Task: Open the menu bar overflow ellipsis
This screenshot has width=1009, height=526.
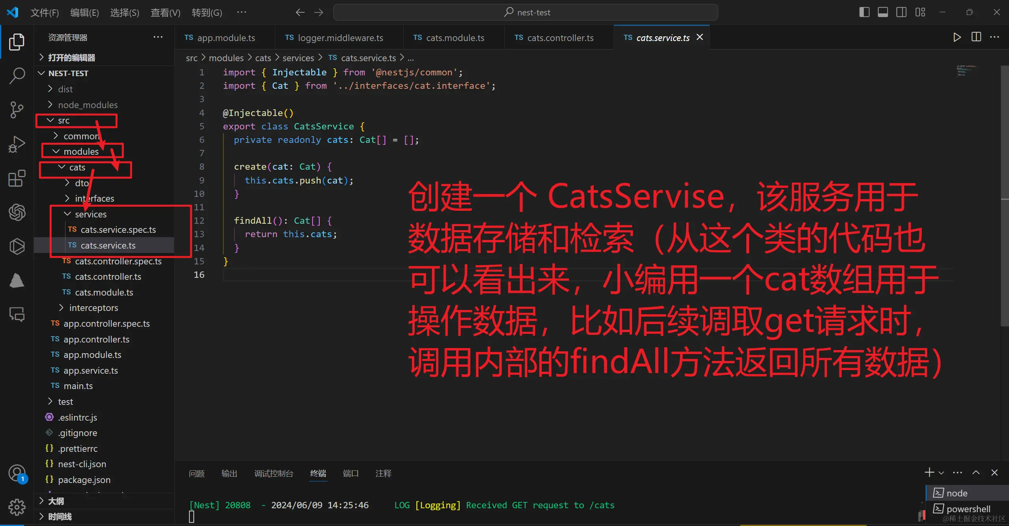Action: coord(241,12)
